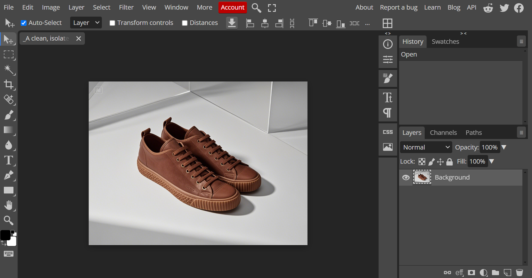The image size is (532, 278).
Task: Select the Pen tool
Action: [x=9, y=175]
